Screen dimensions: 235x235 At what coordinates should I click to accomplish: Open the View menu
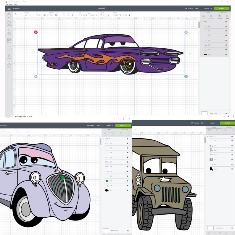[x=11, y=4]
